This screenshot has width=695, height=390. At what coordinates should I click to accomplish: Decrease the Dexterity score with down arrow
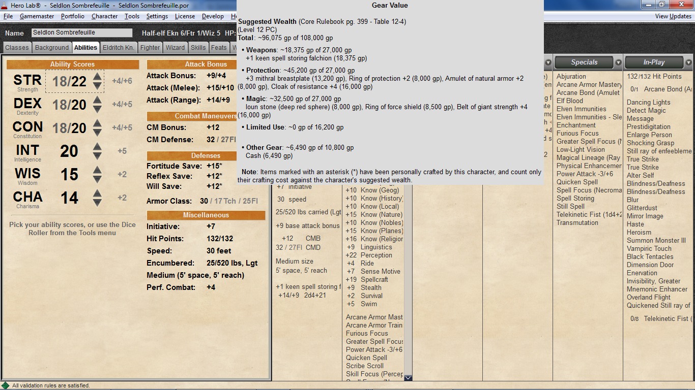[97, 109]
